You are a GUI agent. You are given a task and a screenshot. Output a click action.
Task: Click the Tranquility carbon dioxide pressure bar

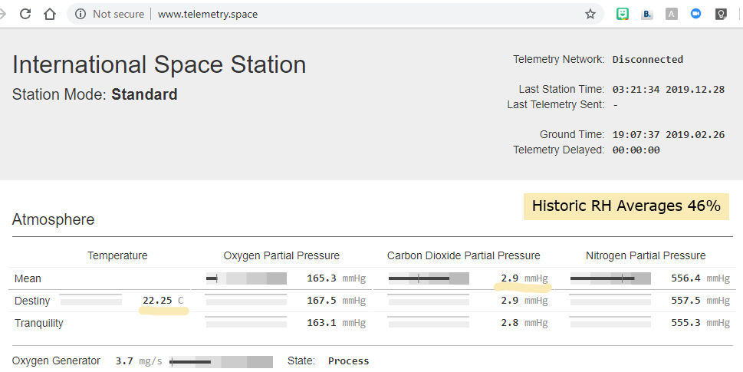(429, 323)
